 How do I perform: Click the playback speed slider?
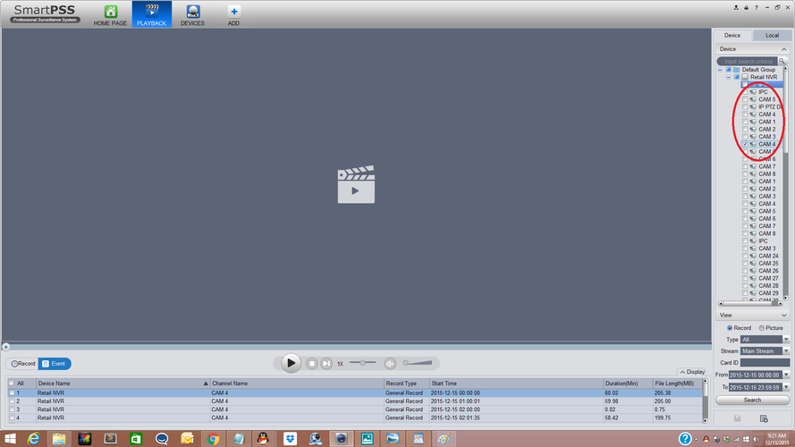click(361, 363)
